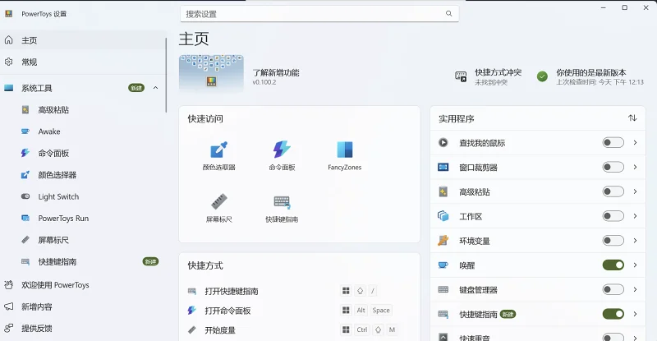Image resolution: width=657 pixels, height=341 pixels.
Task: Click Awake cup icon in sidebar
Action: [x=25, y=131]
